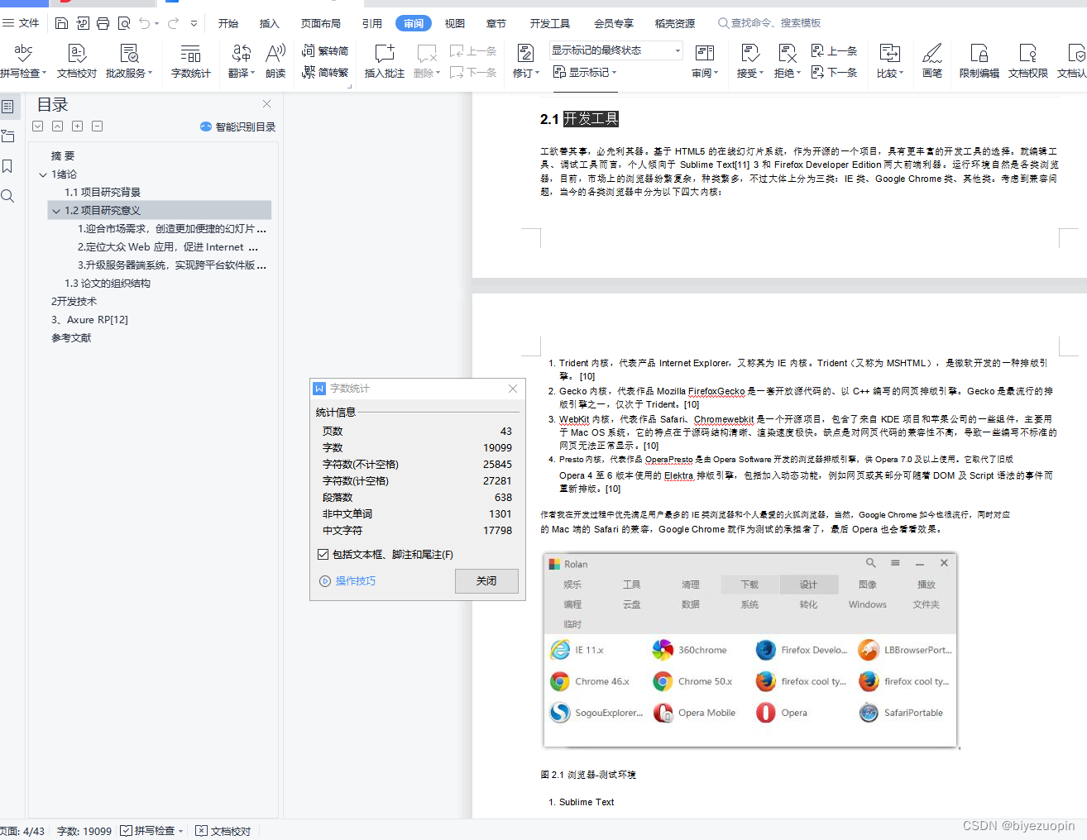Viewport: 1087px width, 840px height.
Task: Convert text with 繁转简
Action: (x=325, y=50)
